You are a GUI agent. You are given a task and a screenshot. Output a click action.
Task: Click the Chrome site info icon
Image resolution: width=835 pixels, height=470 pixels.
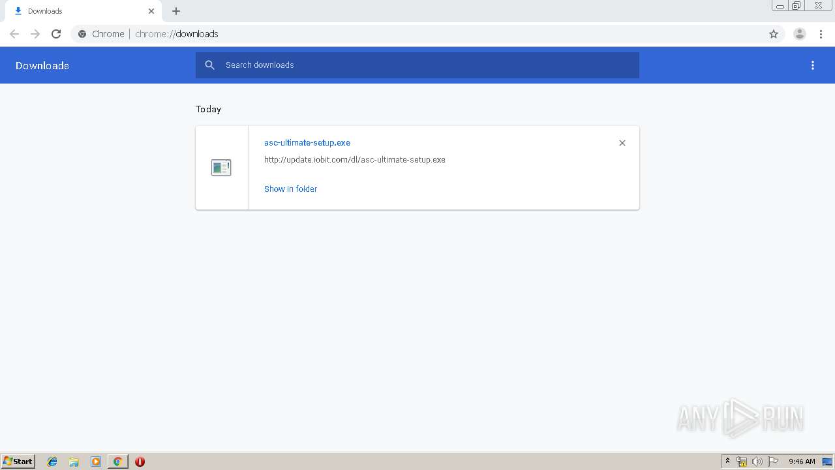[x=82, y=34]
